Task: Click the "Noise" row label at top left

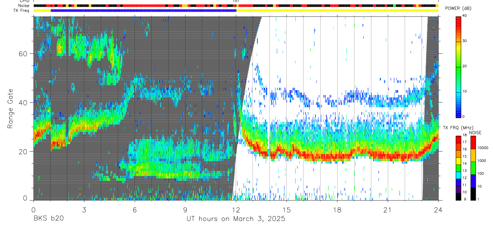Action: [24, 6]
